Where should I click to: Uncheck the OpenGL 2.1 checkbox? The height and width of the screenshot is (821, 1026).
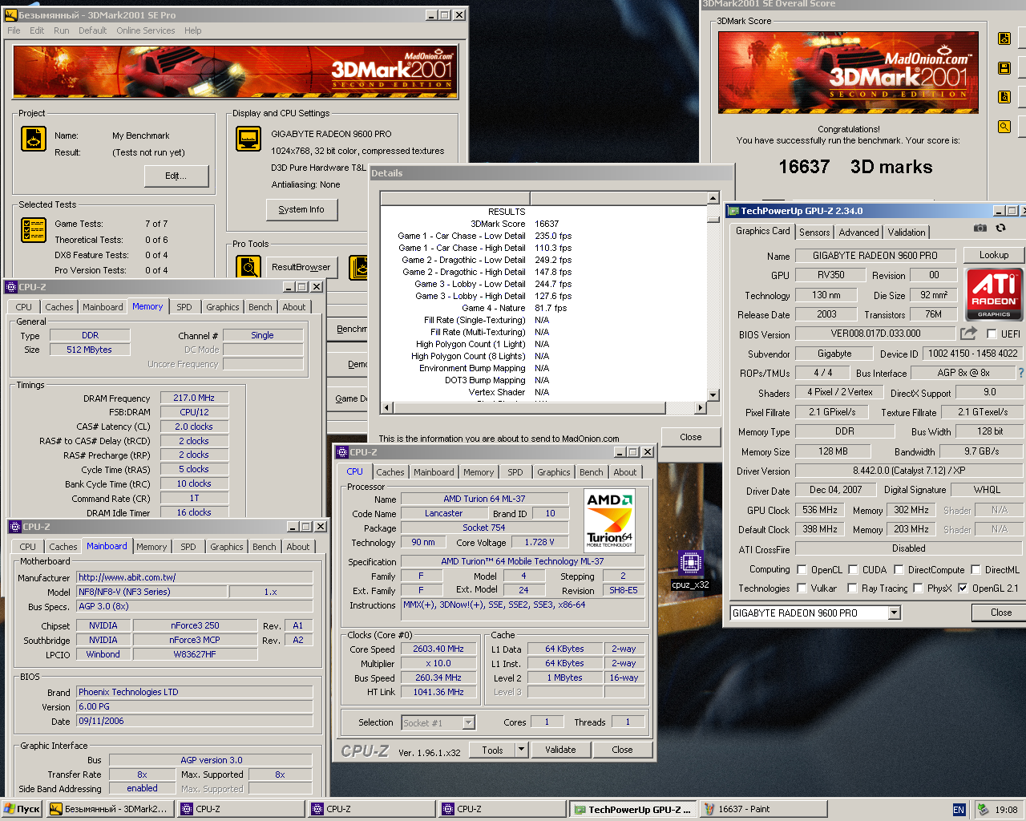[x=963, y=588]
